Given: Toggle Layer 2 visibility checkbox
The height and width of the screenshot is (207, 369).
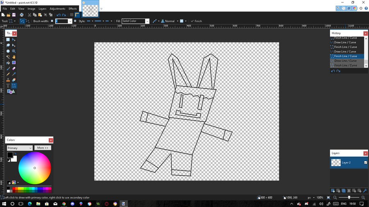Looking at the screenshot, I should (x=365, y=162).
